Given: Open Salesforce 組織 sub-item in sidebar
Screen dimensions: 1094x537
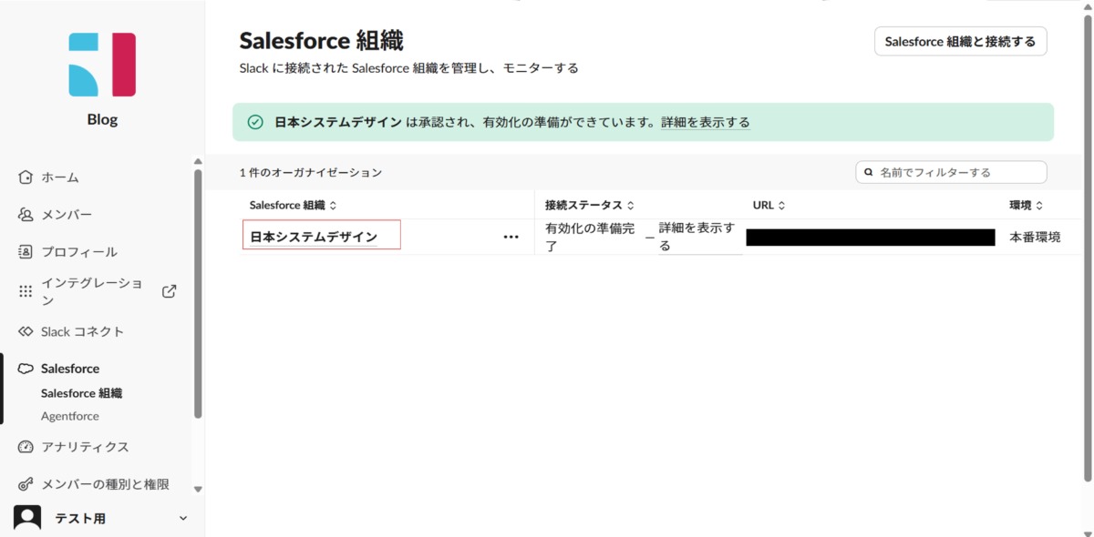Looking at the screenshot, I should (81, 393).
